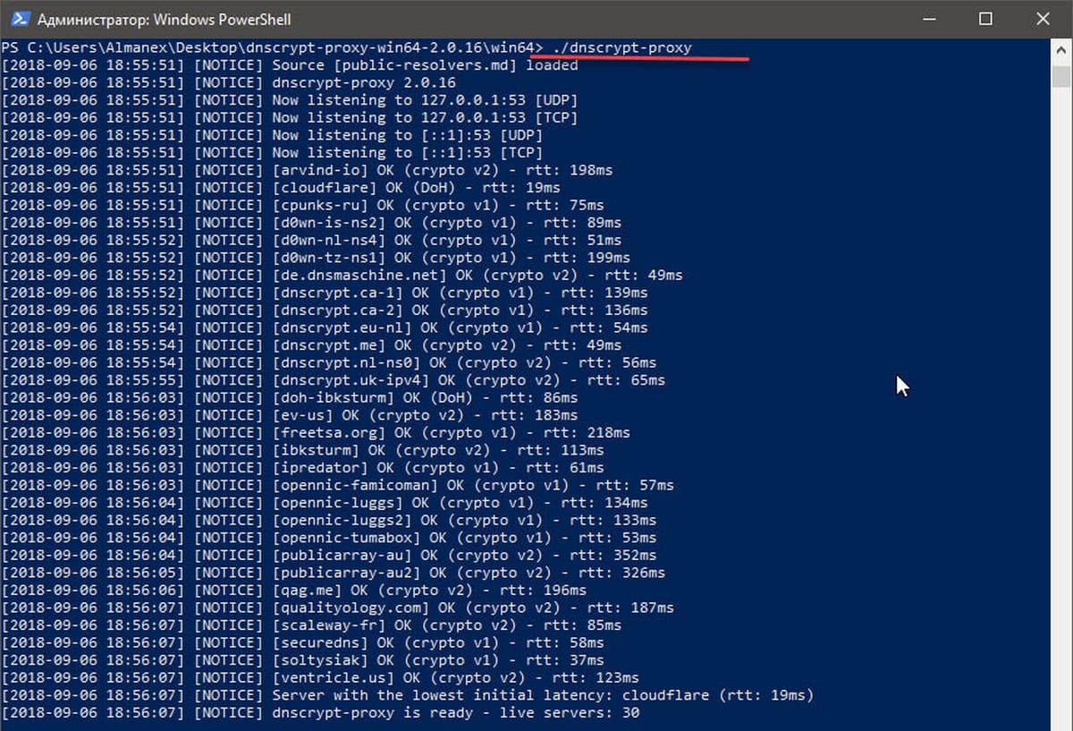Click the [opennic-luggs2] line
The height and width of the screenshot is (731, 1073).
point(329,520)
